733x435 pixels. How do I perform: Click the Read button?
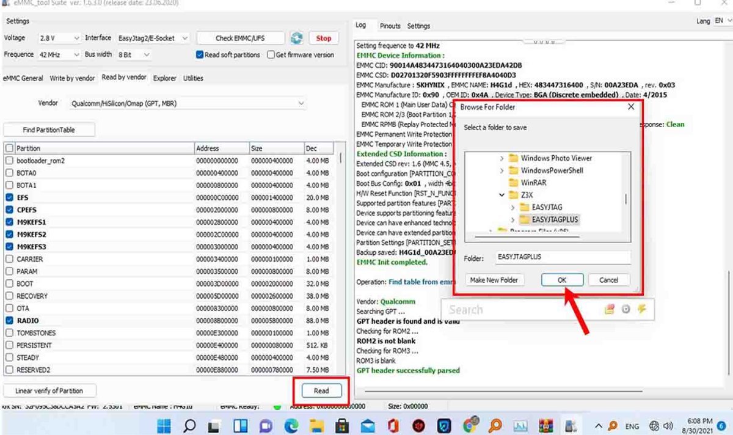pos(321,391)
